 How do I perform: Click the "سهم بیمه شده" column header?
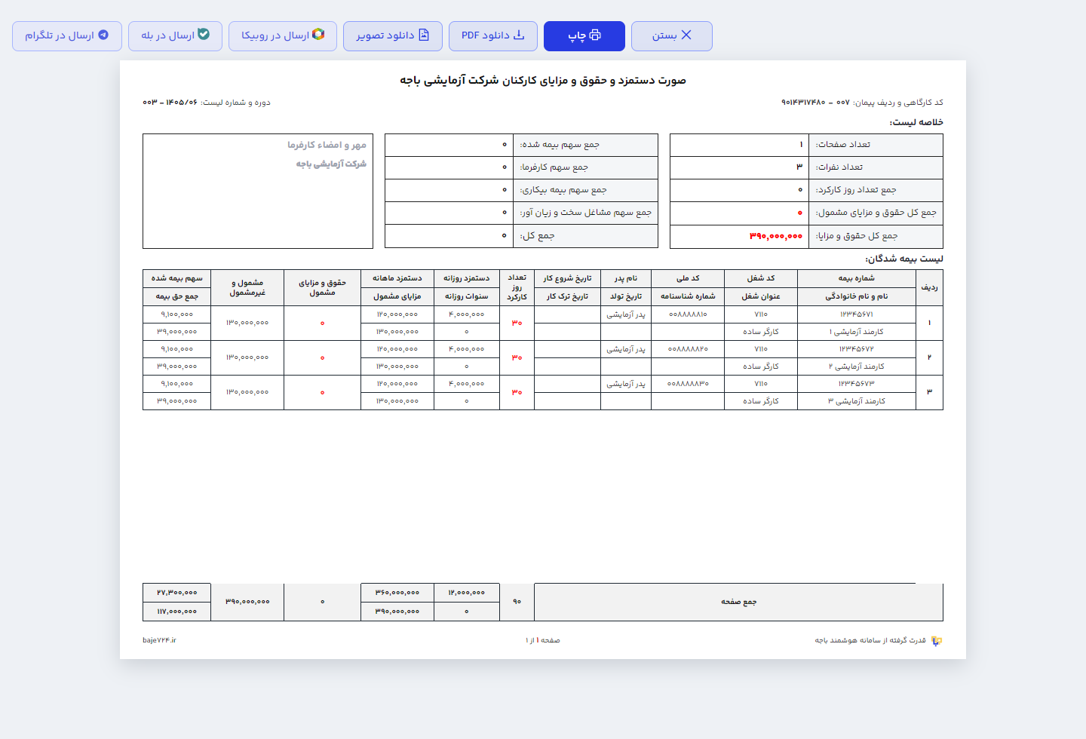tap(177, 278)
